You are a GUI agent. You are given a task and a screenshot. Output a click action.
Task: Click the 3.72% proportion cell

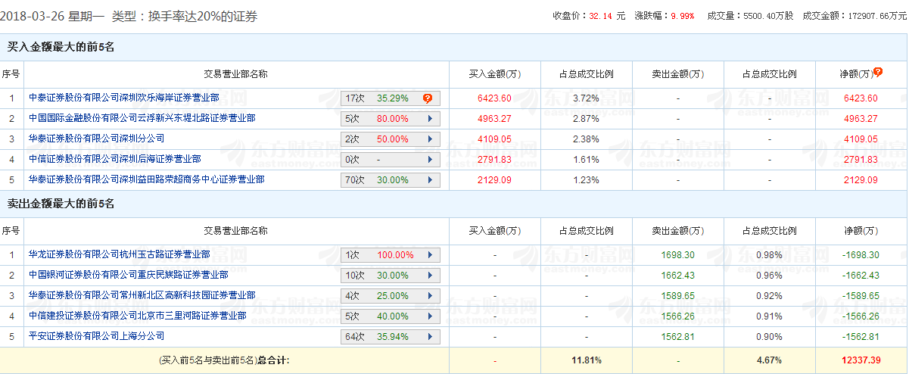tap(586, 98)
